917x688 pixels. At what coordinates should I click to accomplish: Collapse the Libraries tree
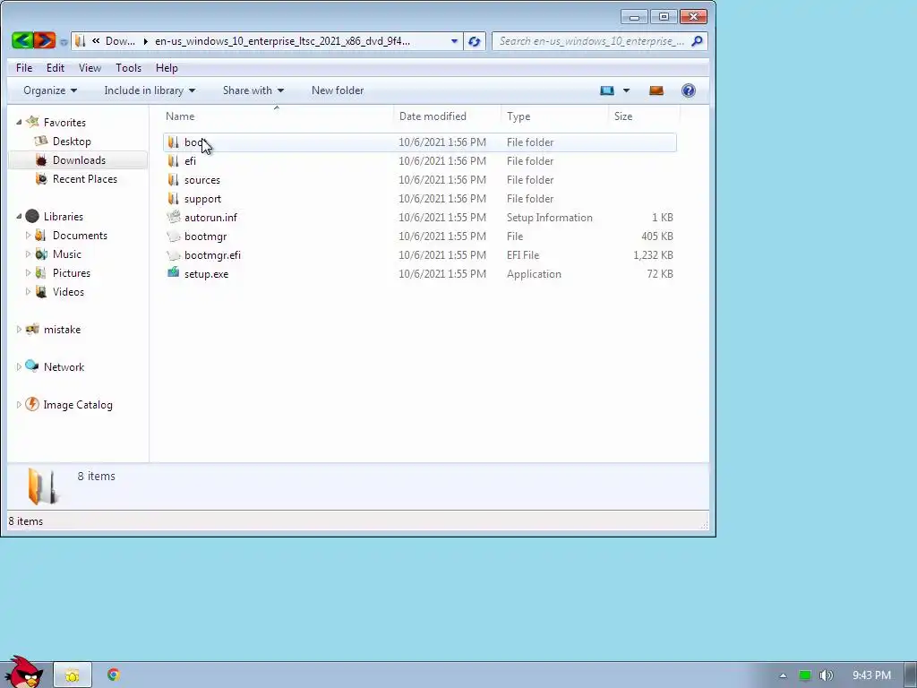(x=19, y=216)
